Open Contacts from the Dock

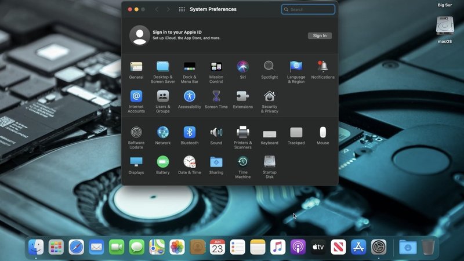(x=197, y=247)
